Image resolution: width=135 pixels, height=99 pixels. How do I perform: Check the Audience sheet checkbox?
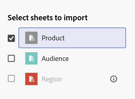(11, 58)
